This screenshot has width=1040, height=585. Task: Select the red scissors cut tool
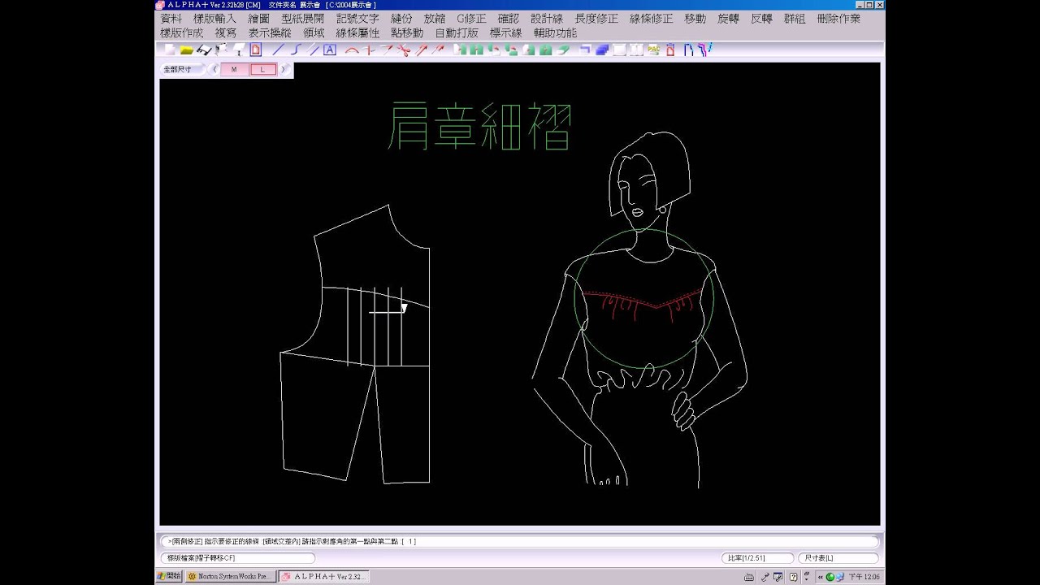[x=405, y=50]
